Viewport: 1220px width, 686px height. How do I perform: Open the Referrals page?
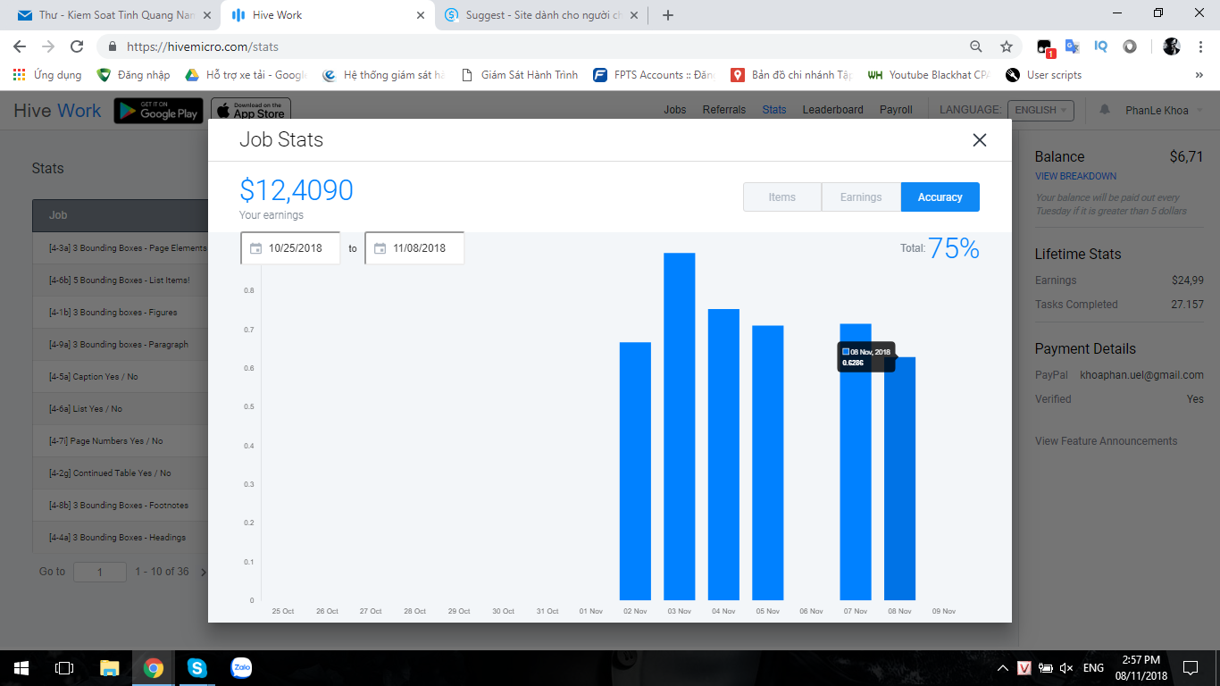click(724, 110)
